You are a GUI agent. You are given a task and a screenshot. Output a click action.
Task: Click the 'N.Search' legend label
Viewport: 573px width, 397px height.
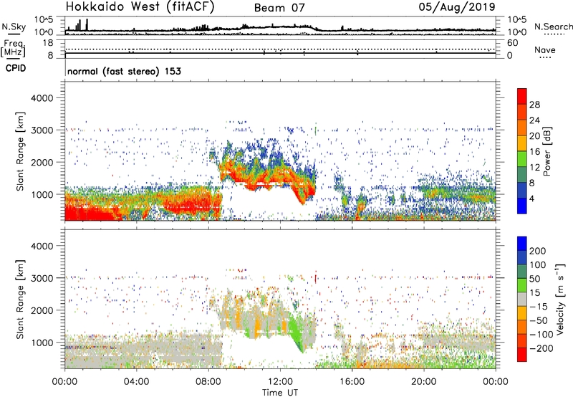pyautogui.click(x=553, y=27)
